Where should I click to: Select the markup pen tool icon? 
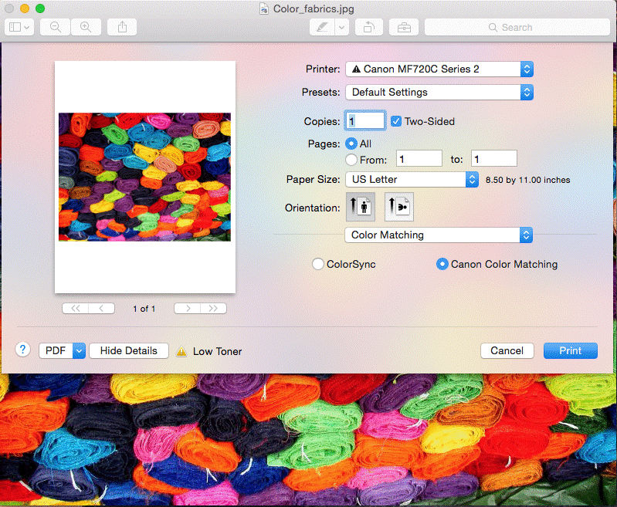322,27
